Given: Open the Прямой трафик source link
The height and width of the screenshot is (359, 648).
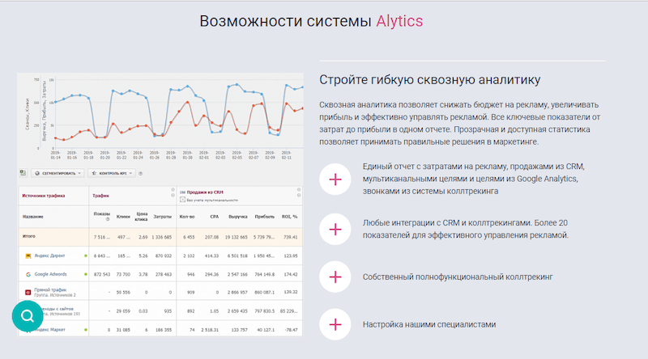Looking at the screenshot, I should pyautogui.click(x=50, y=289).
